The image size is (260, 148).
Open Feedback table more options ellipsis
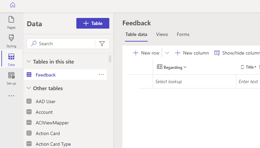click(101, 75)
